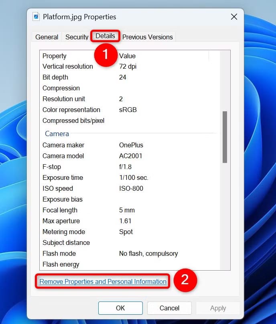Click the 72 dpi value
Viewport: 276px width, 324px height.
click(x=128, y=67)
